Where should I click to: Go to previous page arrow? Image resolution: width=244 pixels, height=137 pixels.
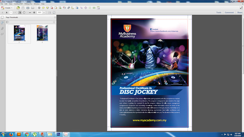3,13
